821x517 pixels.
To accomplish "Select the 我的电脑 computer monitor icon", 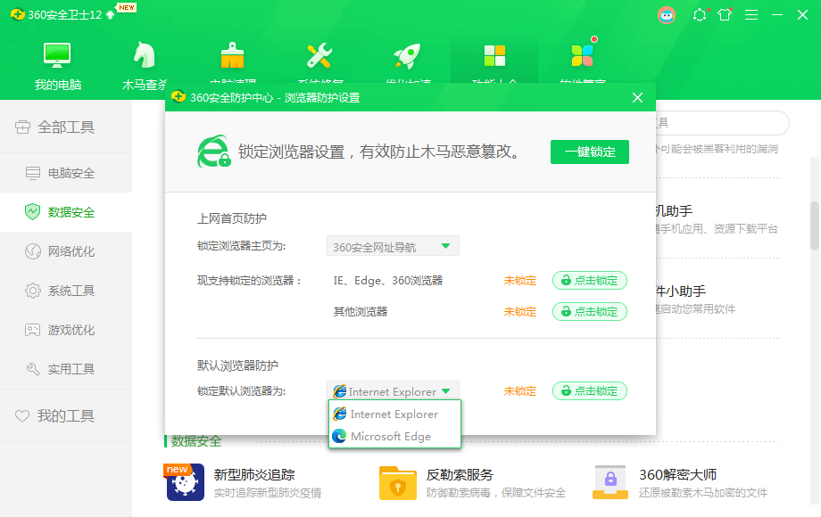I will (x=56, y=53).
